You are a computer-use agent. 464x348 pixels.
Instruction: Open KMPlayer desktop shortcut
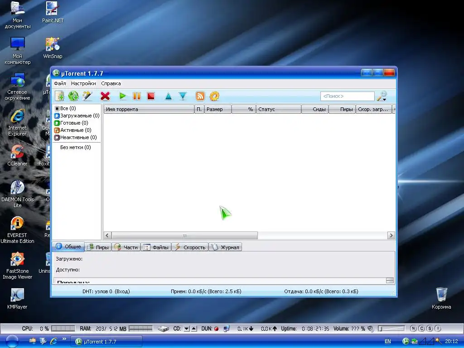pos(18,299)
